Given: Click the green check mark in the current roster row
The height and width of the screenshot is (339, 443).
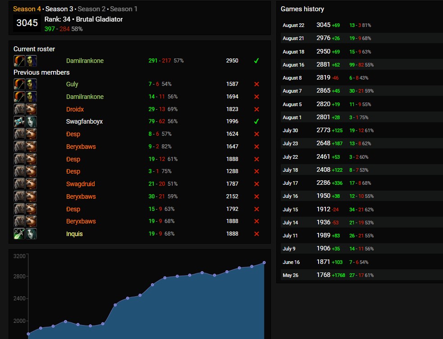Looking at the screenshot, I should click(x=256, y=61).
